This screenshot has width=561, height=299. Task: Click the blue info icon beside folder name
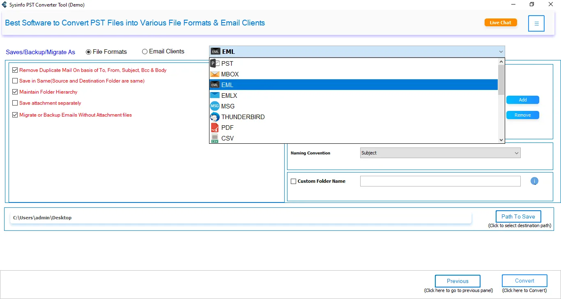[x=534, y=181]
